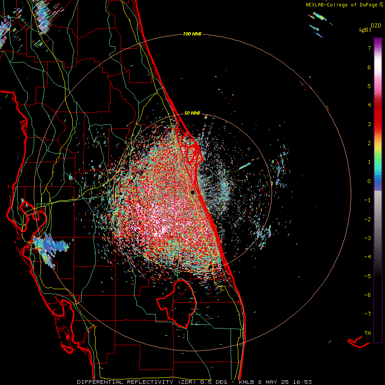Click the -5 value on the color scale
385x385 pixels.
coord(367,276)
